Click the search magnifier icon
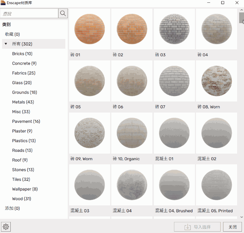This screenshot has height=233, width=244. 63,13
